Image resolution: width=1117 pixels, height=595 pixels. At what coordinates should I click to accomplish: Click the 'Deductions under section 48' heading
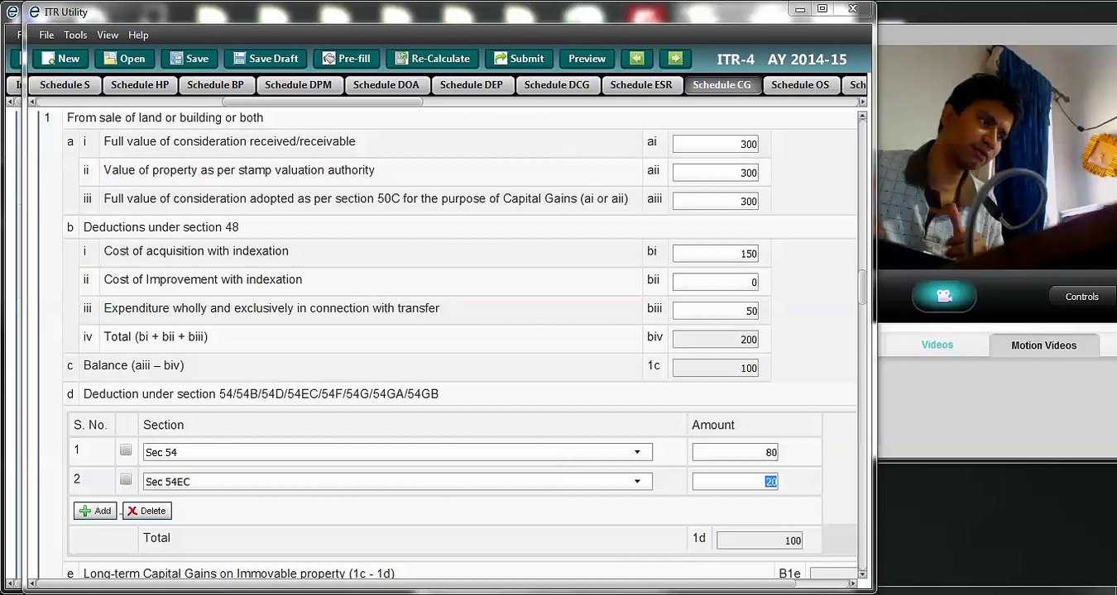click(161, 227)
